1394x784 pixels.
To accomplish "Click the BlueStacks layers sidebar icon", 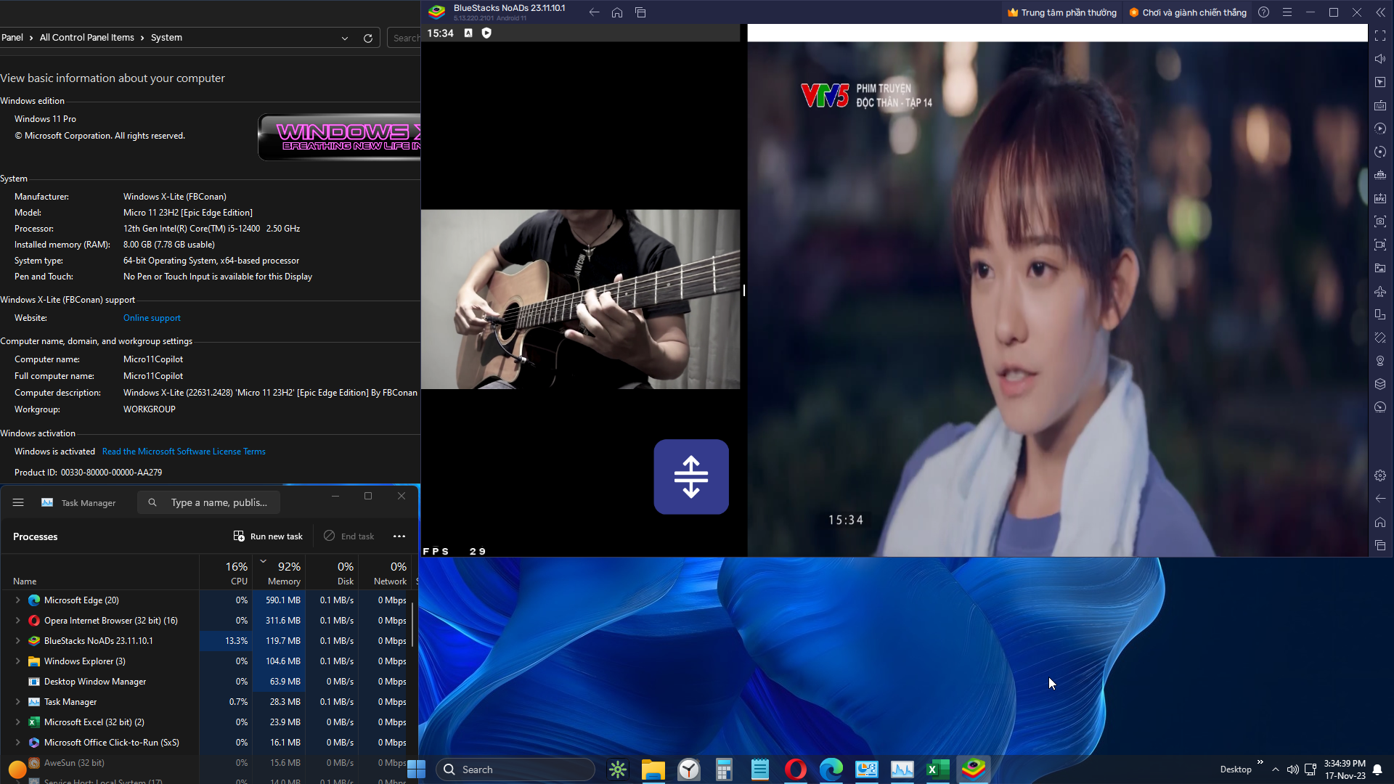I will (1380, 384).
